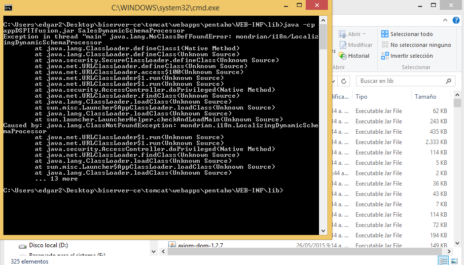Viewport: 464px width, 265px height.
Task: Open the Abrir dropdown arrow
Action: pos(364,34)
